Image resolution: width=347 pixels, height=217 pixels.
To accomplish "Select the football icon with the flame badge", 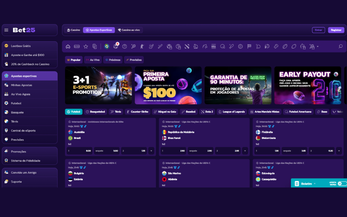I will coord(116,46).
